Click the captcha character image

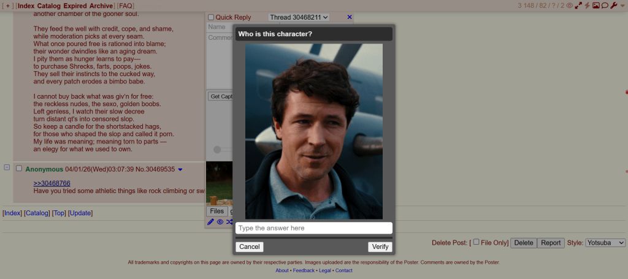313,131
